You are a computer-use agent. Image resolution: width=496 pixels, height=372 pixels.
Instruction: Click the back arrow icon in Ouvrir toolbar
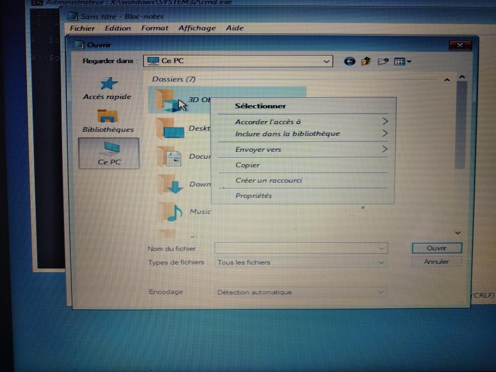[x=349, y=61]
